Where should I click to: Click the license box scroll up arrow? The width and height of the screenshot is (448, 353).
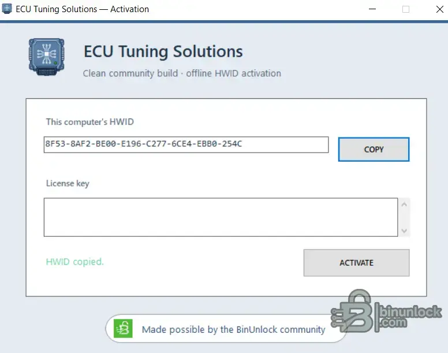click(x=404, y=205)
